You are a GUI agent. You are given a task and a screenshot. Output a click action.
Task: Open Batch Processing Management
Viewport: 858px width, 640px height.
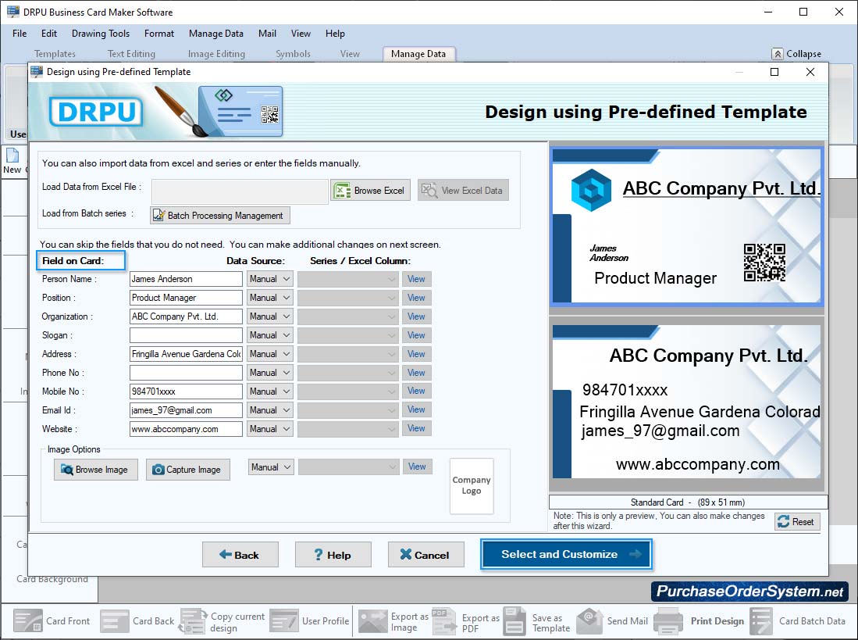click(x=220, y=215)
